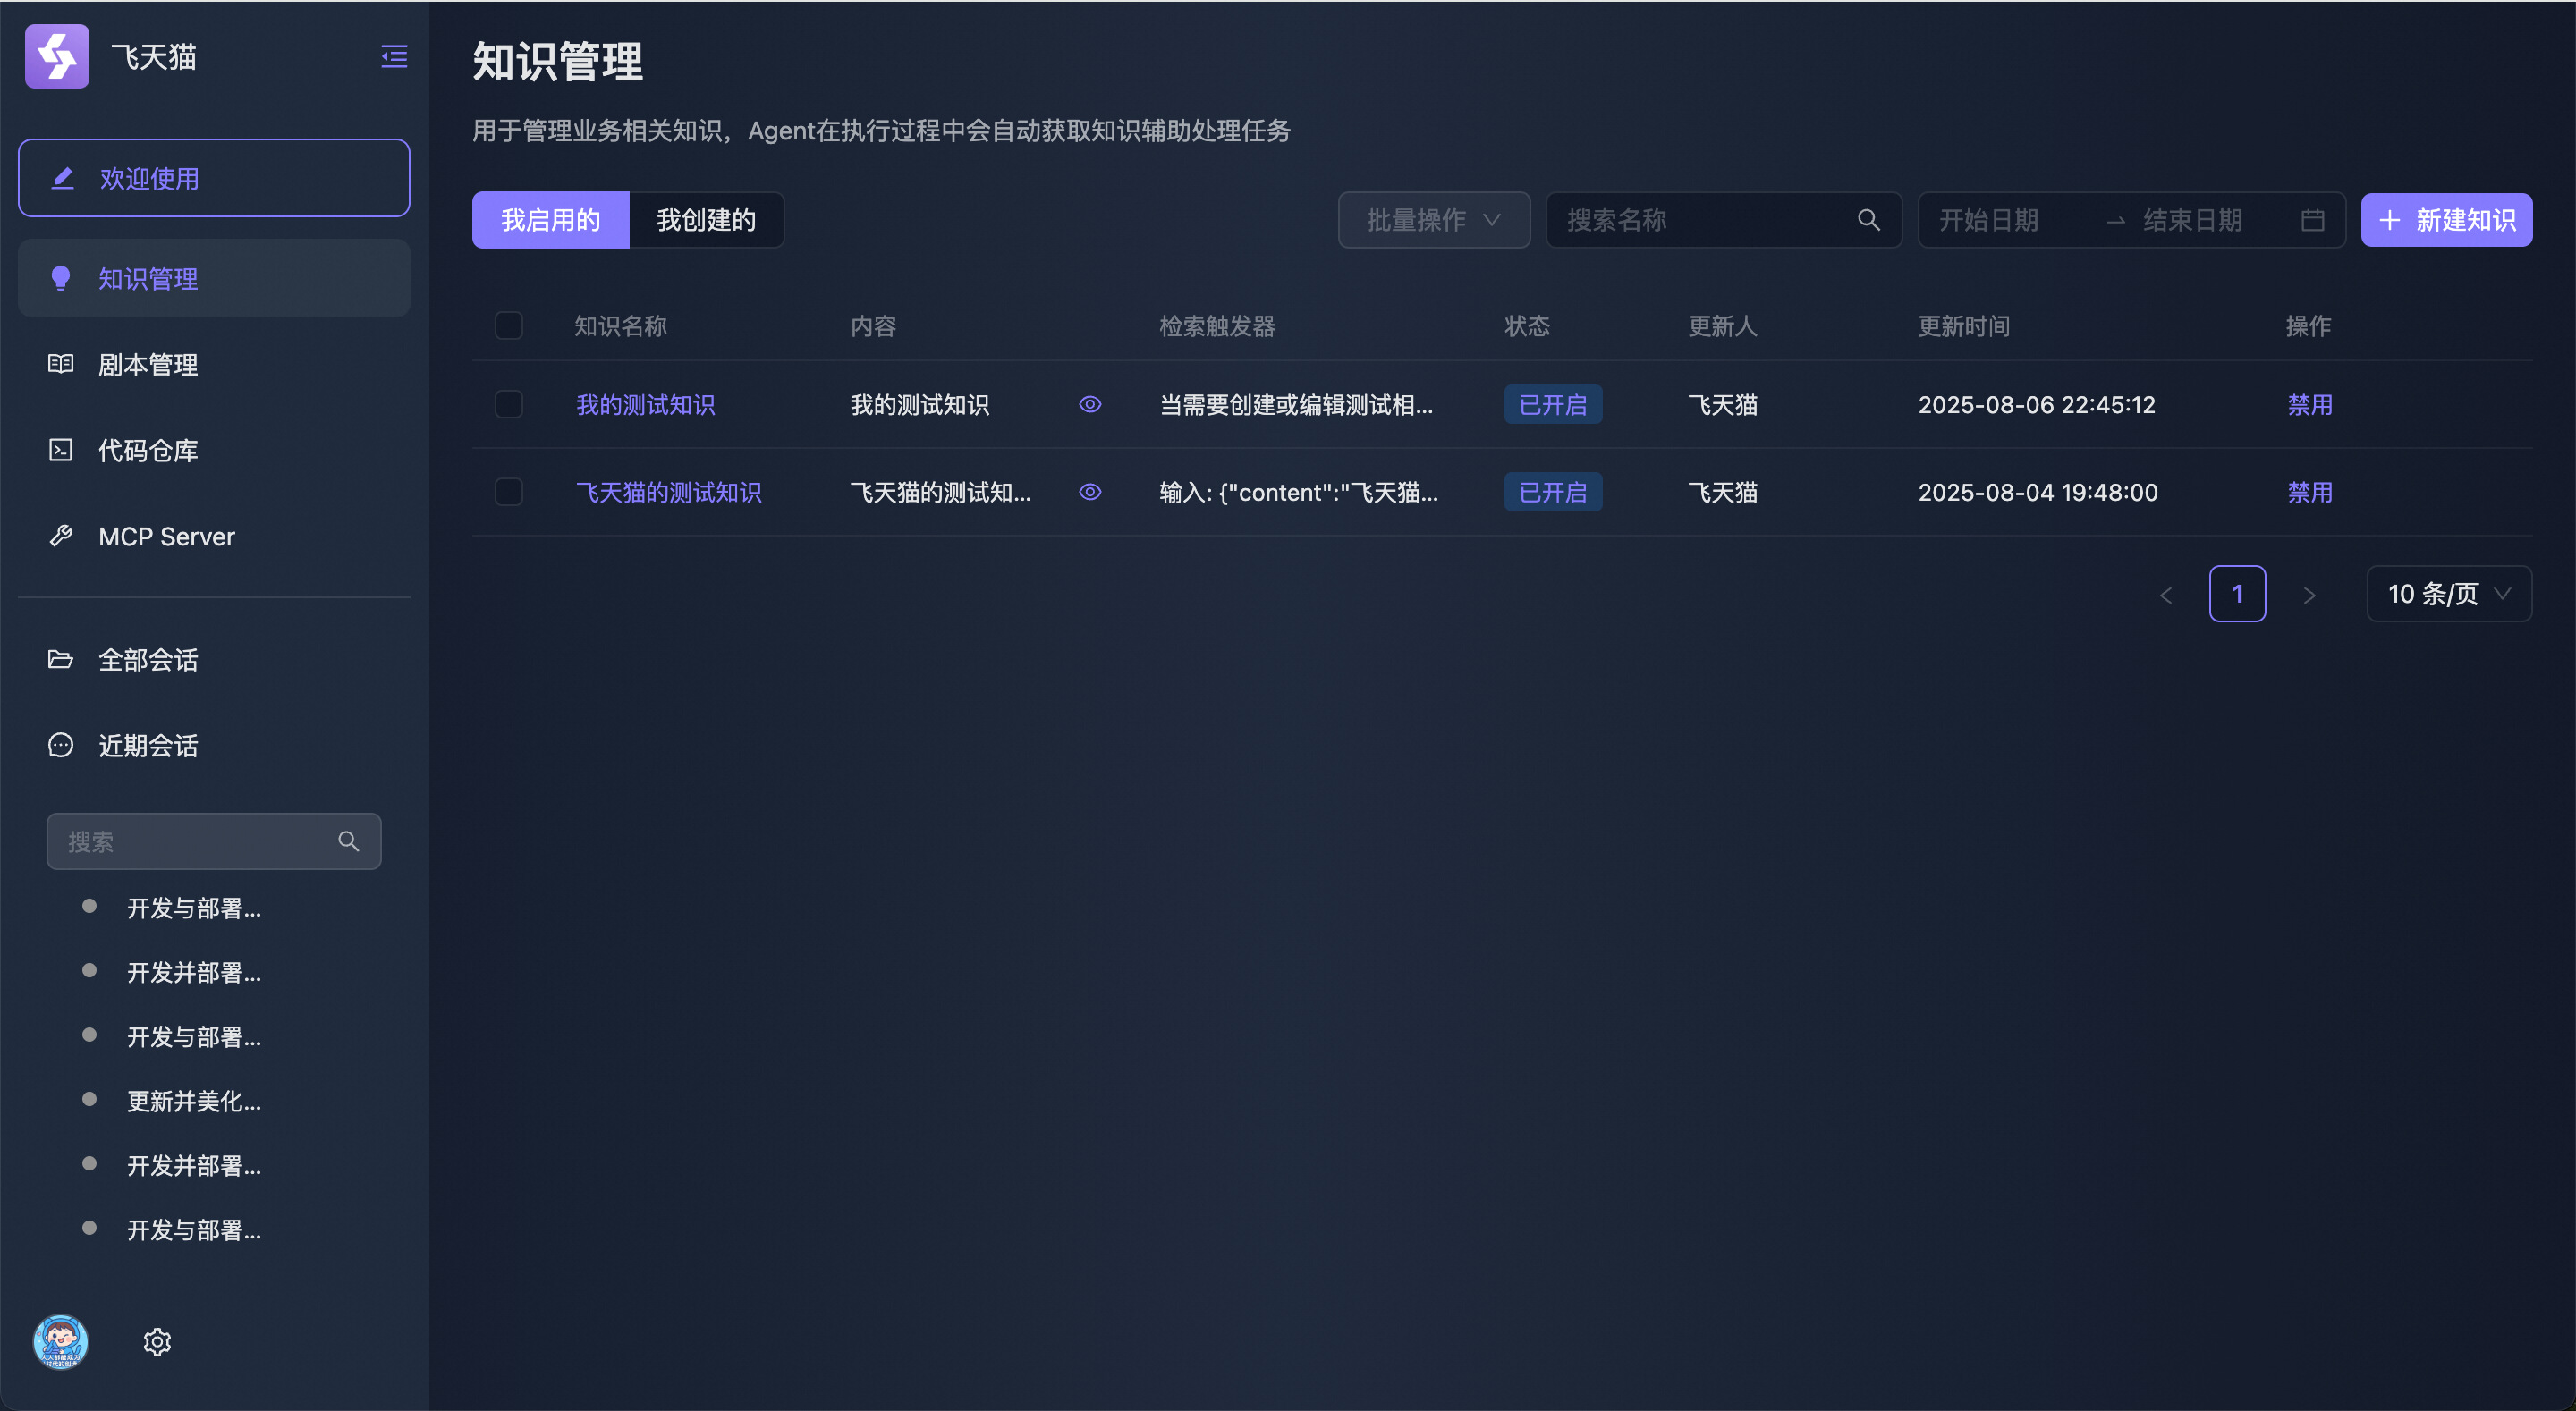2576x1411 pixels.
Task: Click the 开始日期 input field
Action: 1988,220
